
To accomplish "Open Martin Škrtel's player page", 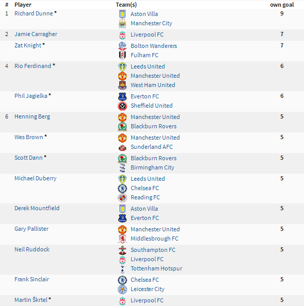I will [31, 300].
